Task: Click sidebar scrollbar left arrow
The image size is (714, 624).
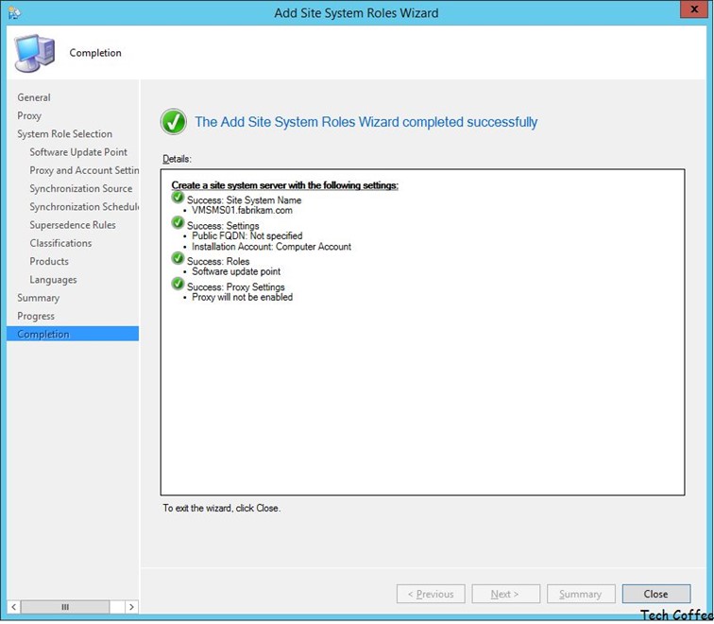Action: [x=13, y=607]
